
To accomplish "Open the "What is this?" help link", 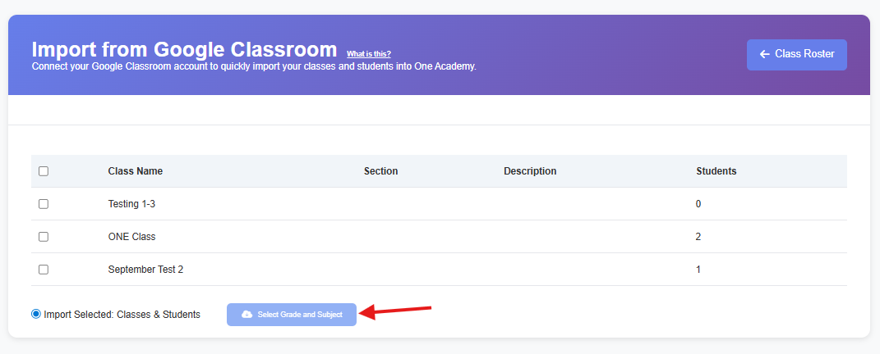I will pyautogui.click(x=369, y=54).
